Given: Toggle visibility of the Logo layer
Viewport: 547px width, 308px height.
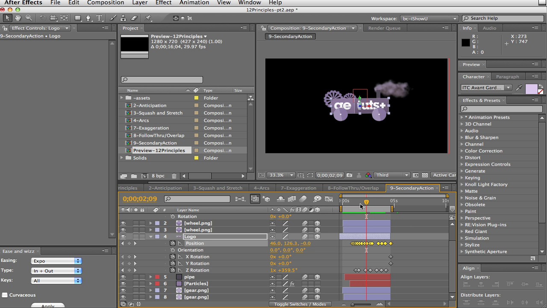Looking at the screenshot, I should 123,237.
